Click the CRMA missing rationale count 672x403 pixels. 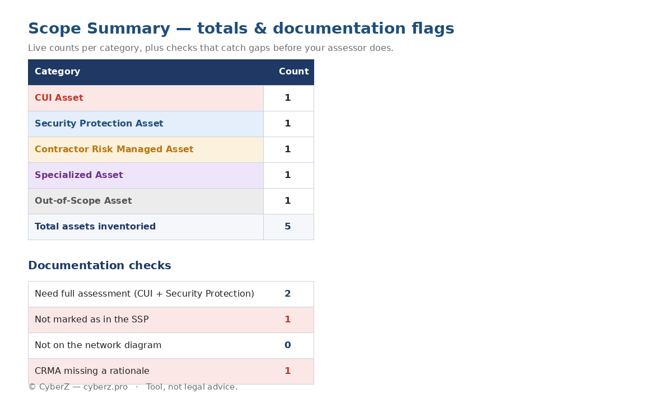coord(288,371)
